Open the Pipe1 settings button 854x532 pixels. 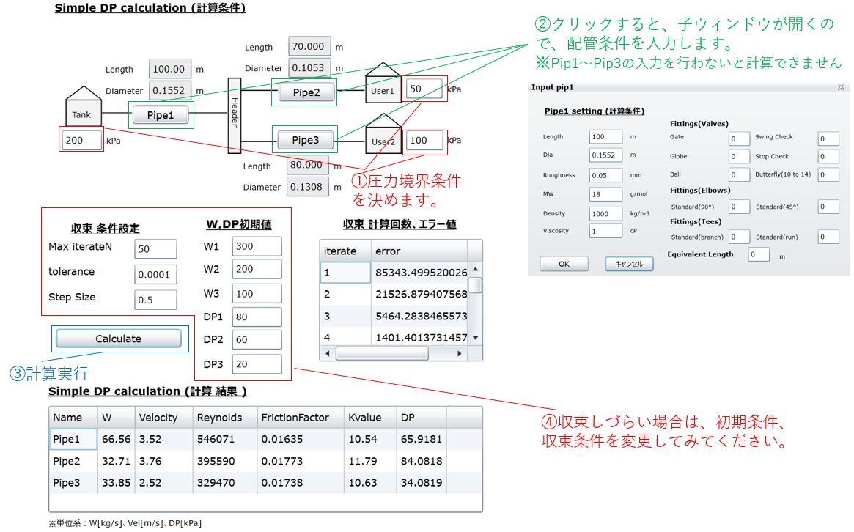(x=161, y=115)
